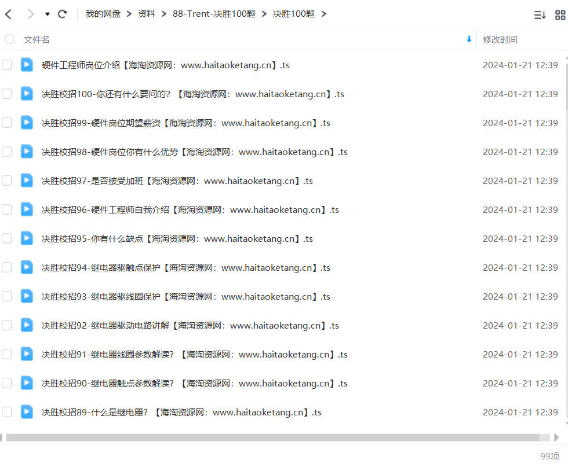This screenshot has width=568, height=464.
Task: Click video icon of 决胜校招94 file
Action: point(27,267)
